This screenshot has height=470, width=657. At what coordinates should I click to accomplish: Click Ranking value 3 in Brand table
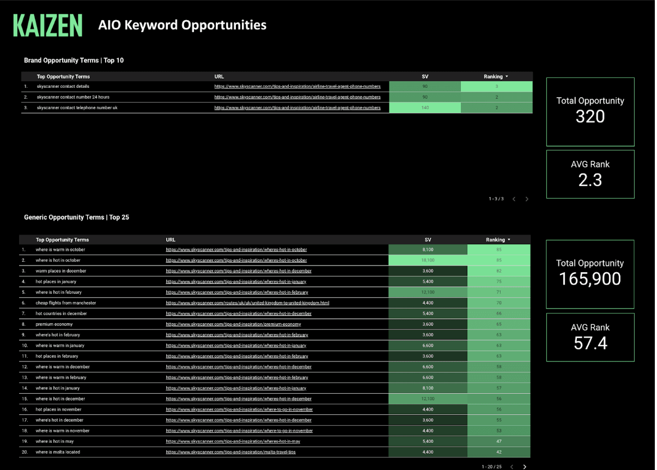coord(497,86)
